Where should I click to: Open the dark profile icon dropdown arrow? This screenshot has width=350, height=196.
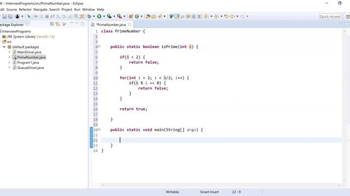(x=22, y=16)
